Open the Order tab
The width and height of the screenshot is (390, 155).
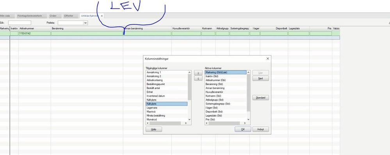(53, 16)
